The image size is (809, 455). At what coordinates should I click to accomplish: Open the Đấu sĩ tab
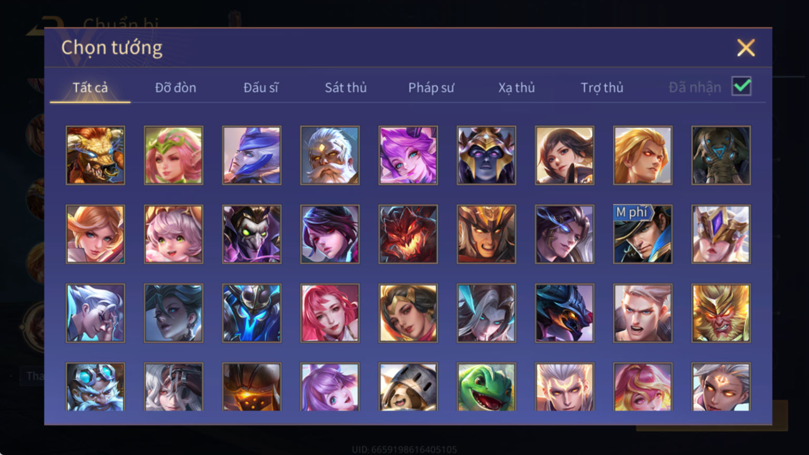(261, 87)
